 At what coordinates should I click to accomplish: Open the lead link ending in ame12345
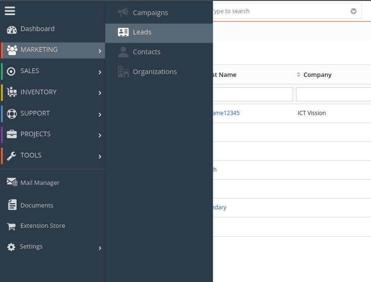pyautogui.click(x=226, y=113)
